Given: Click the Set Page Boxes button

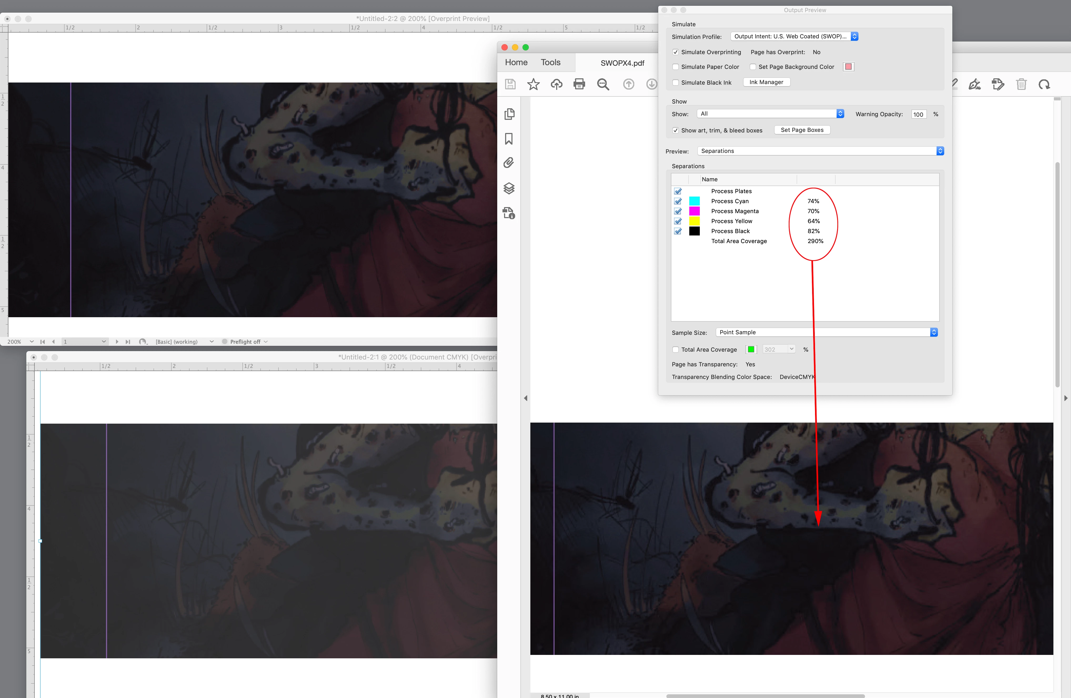Looking at the screenshot, I should (x=802, y=130).
